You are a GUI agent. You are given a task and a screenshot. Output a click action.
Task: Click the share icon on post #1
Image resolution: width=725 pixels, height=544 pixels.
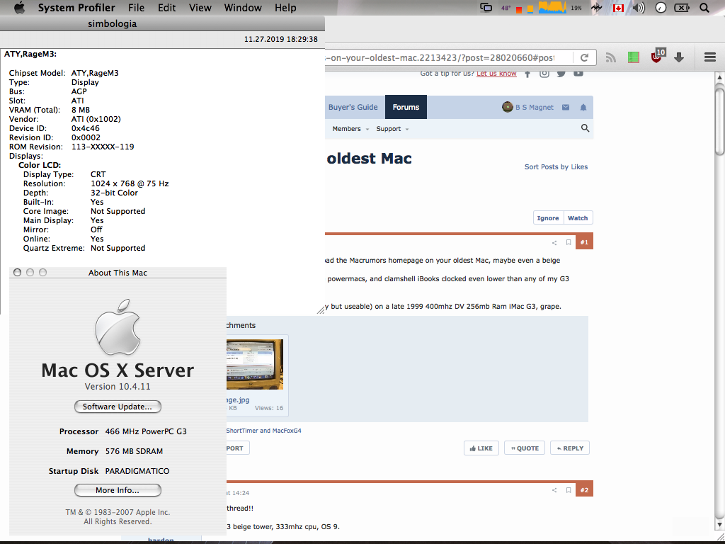point(554,242)
